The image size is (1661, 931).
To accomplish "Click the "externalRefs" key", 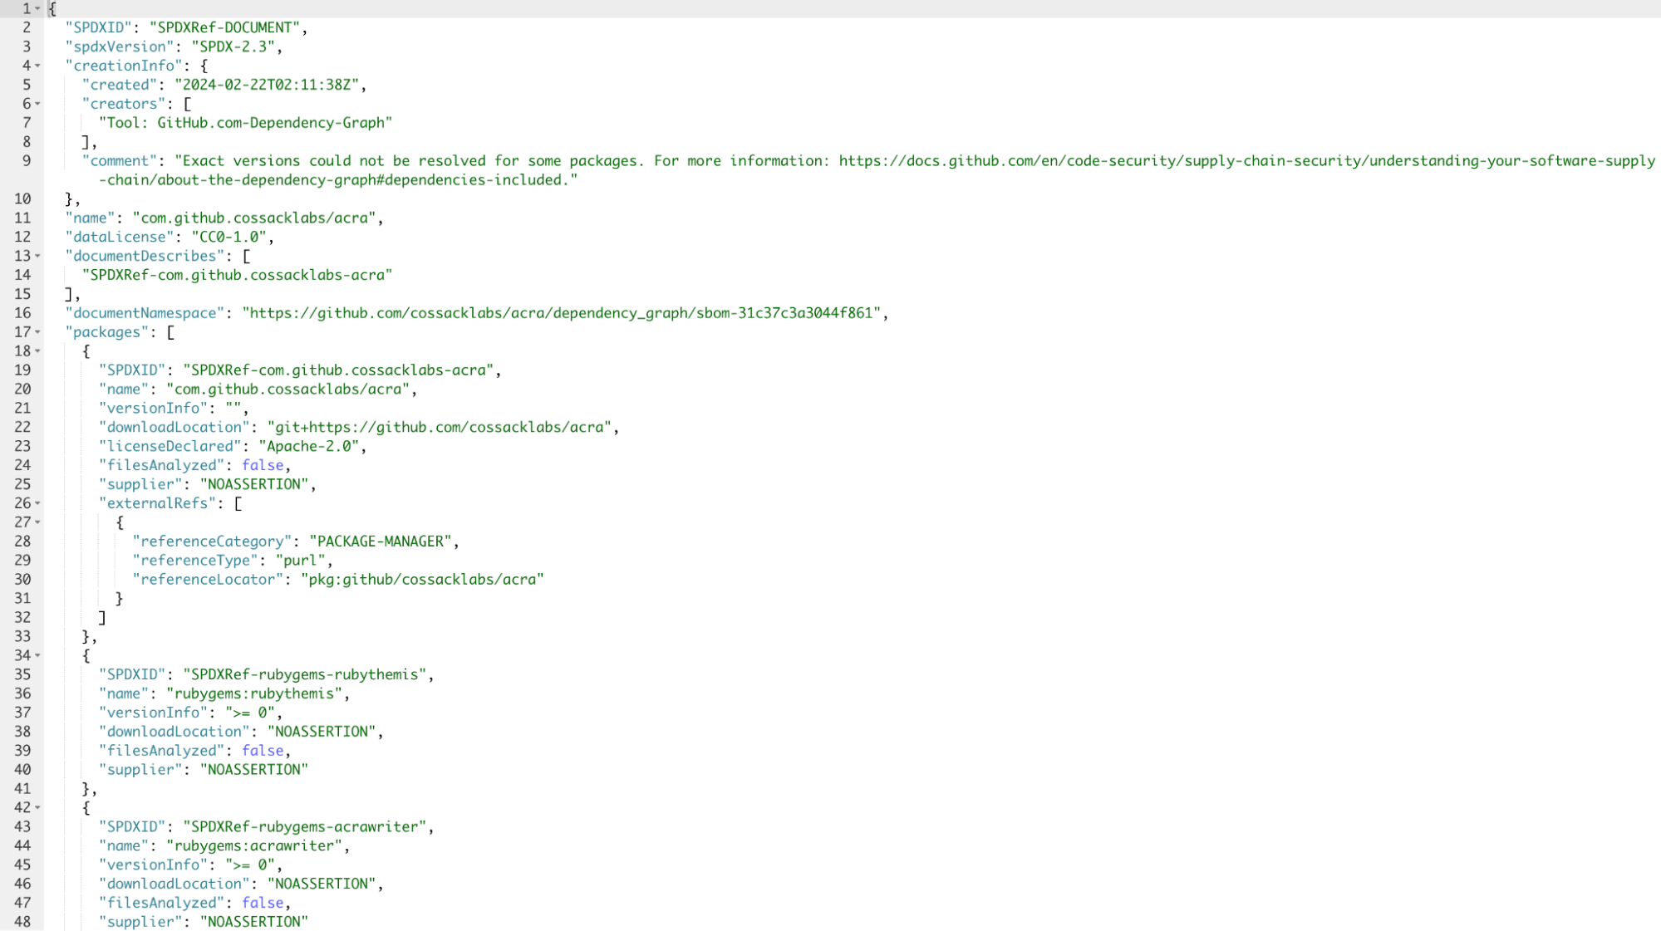I will (158, 503).
